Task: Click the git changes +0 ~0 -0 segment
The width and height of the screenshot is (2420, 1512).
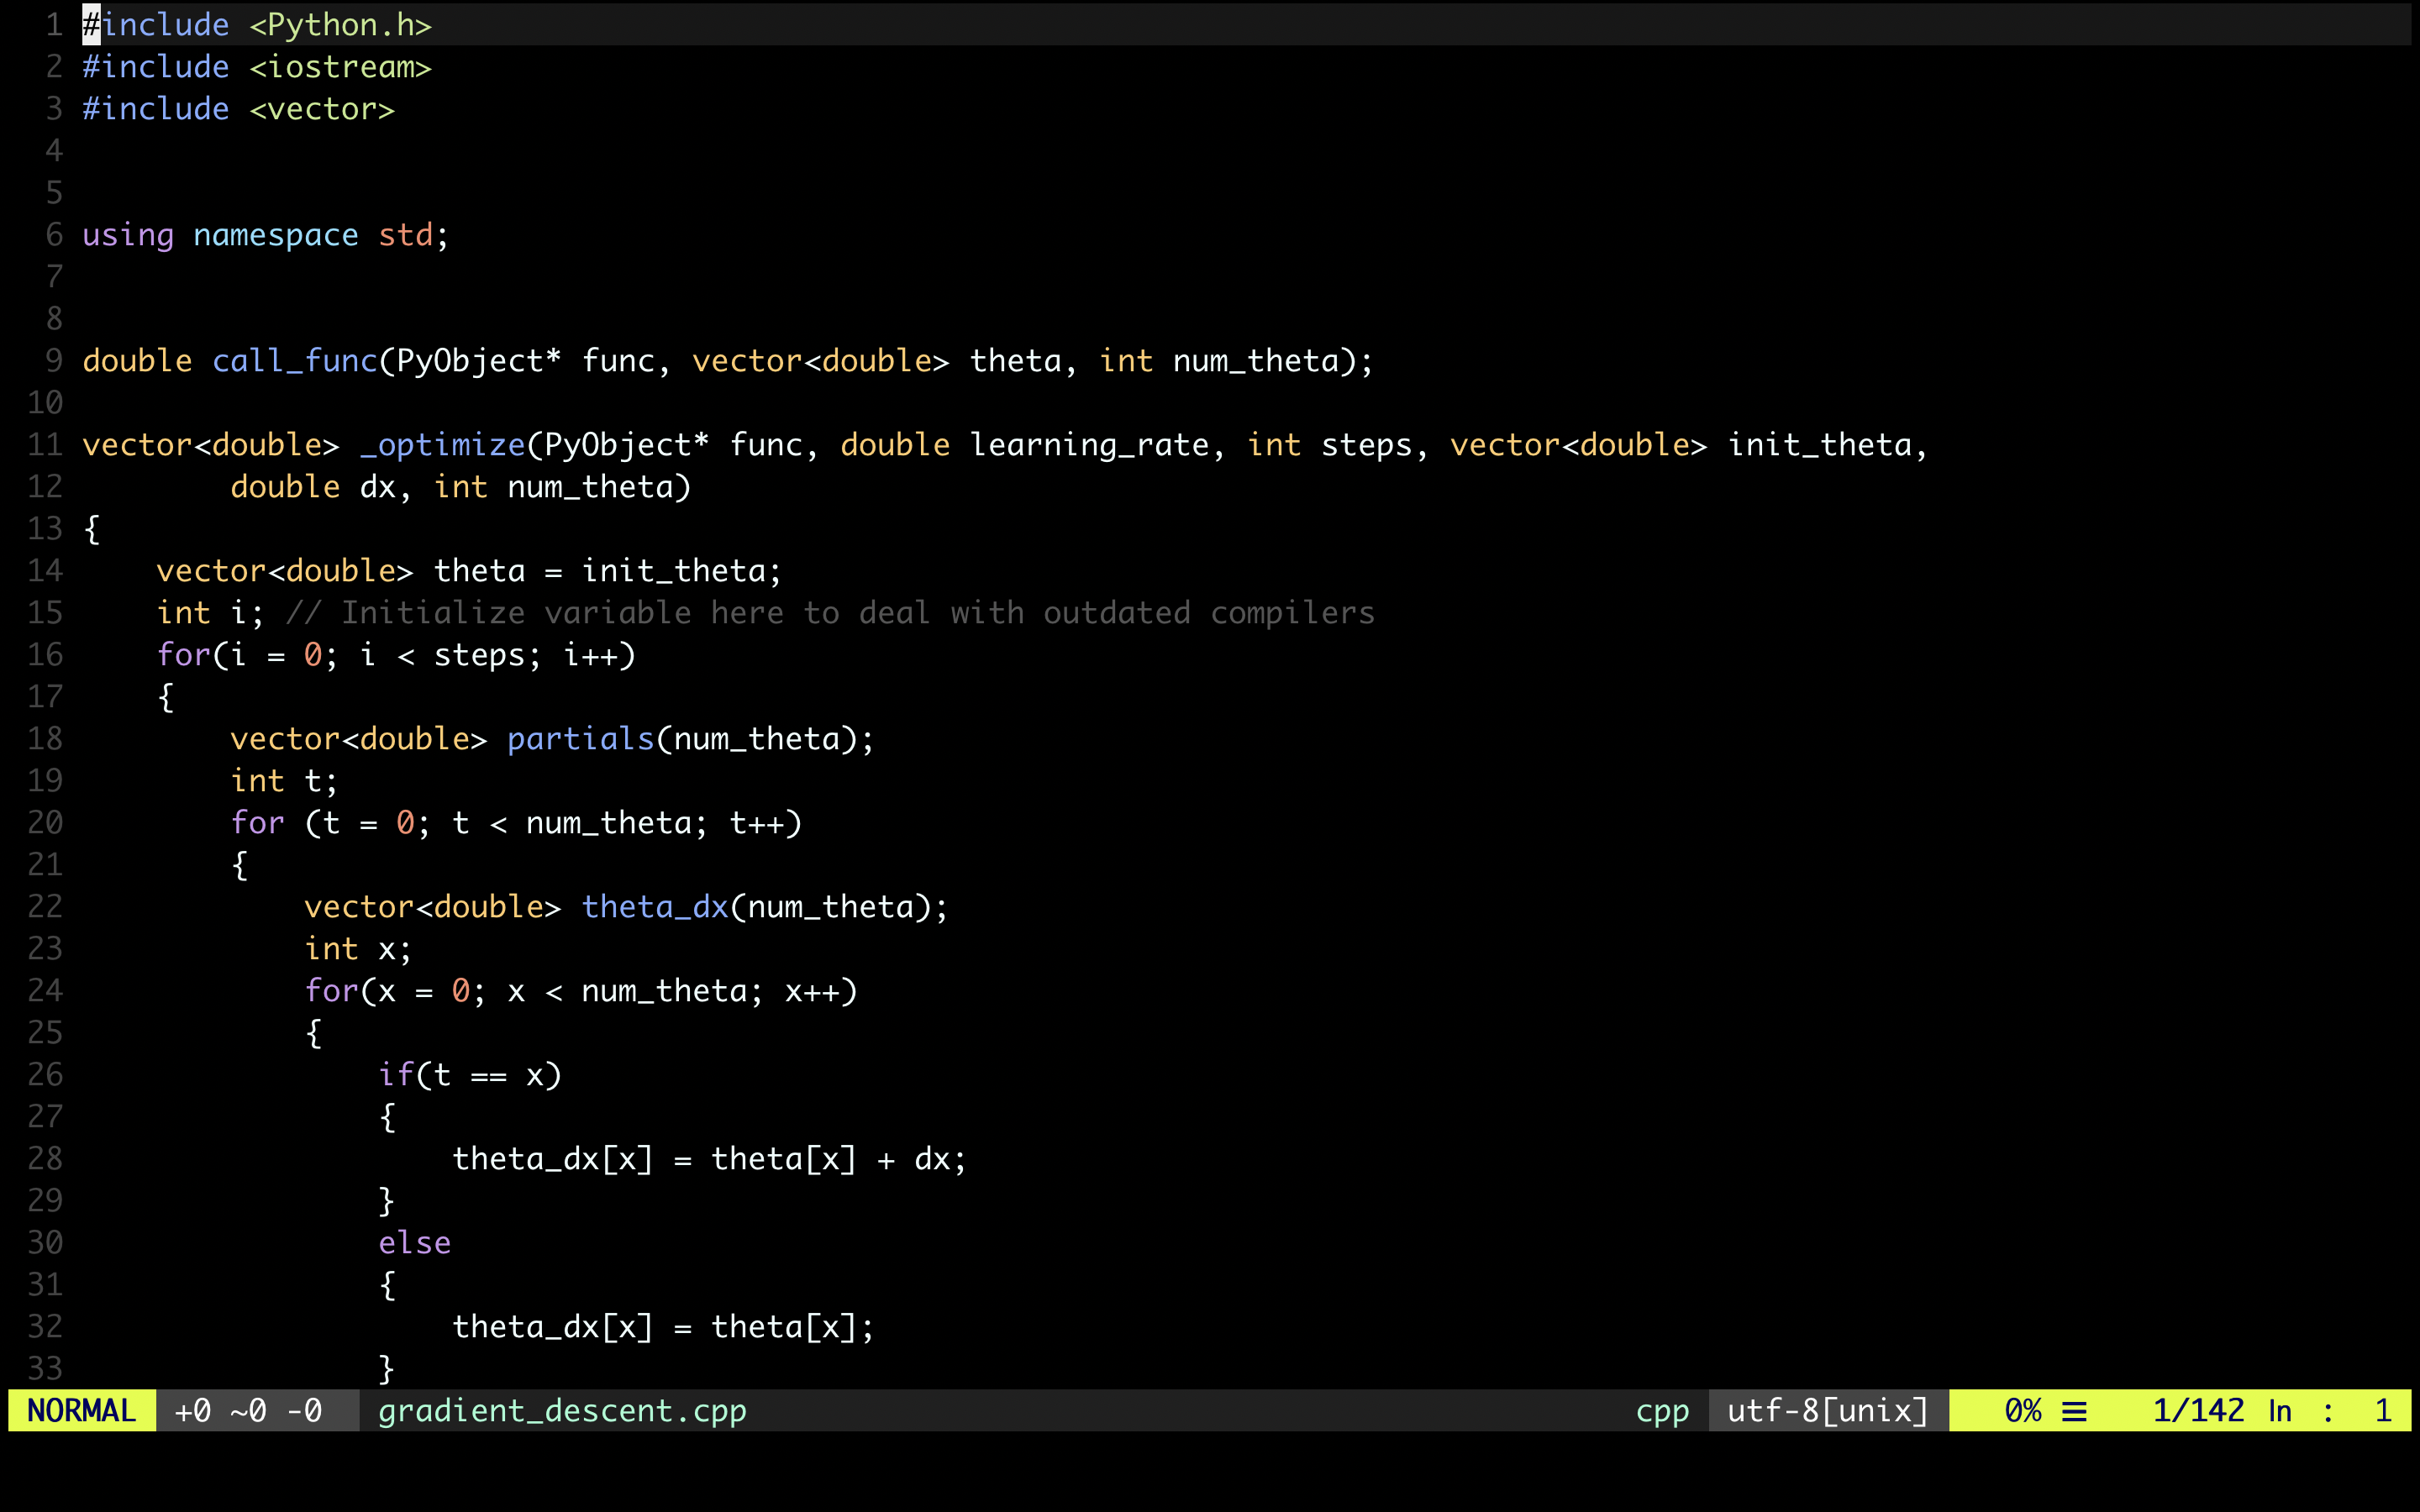Action: click(248, 1411)
